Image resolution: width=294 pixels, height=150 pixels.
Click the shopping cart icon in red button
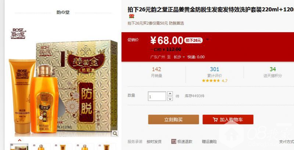point(215,120)
